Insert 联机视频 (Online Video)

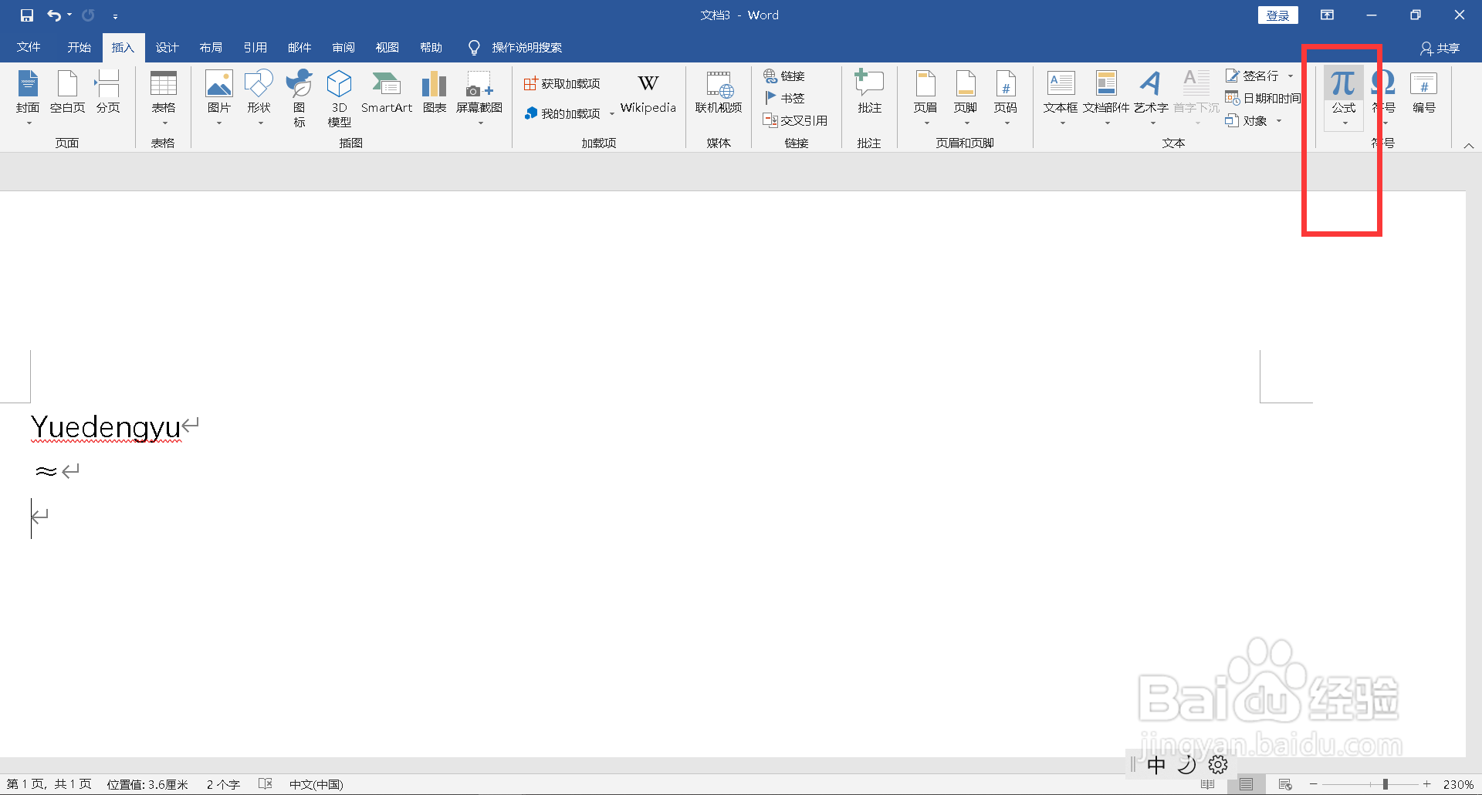coord(719,93)
